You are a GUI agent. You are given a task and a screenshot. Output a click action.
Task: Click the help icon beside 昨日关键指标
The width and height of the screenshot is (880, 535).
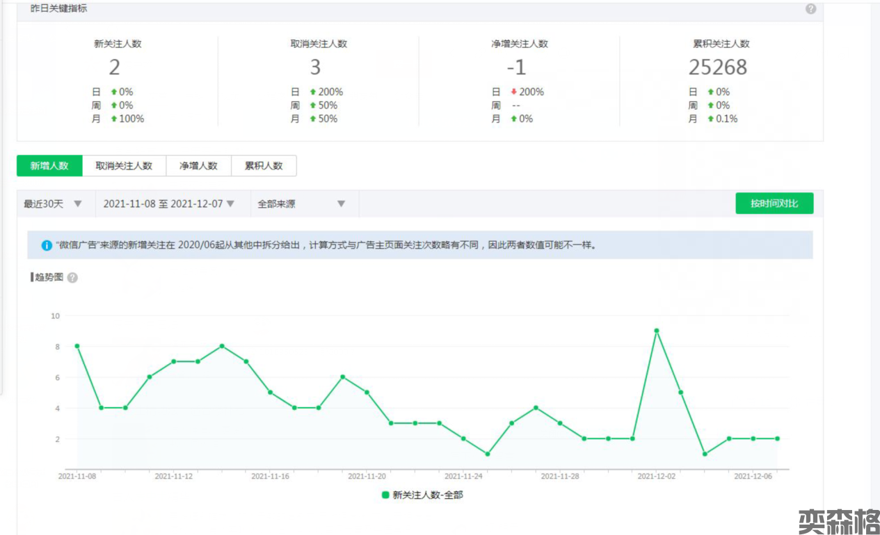point(810,9)
